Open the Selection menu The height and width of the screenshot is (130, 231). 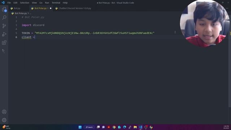(25, 3)
